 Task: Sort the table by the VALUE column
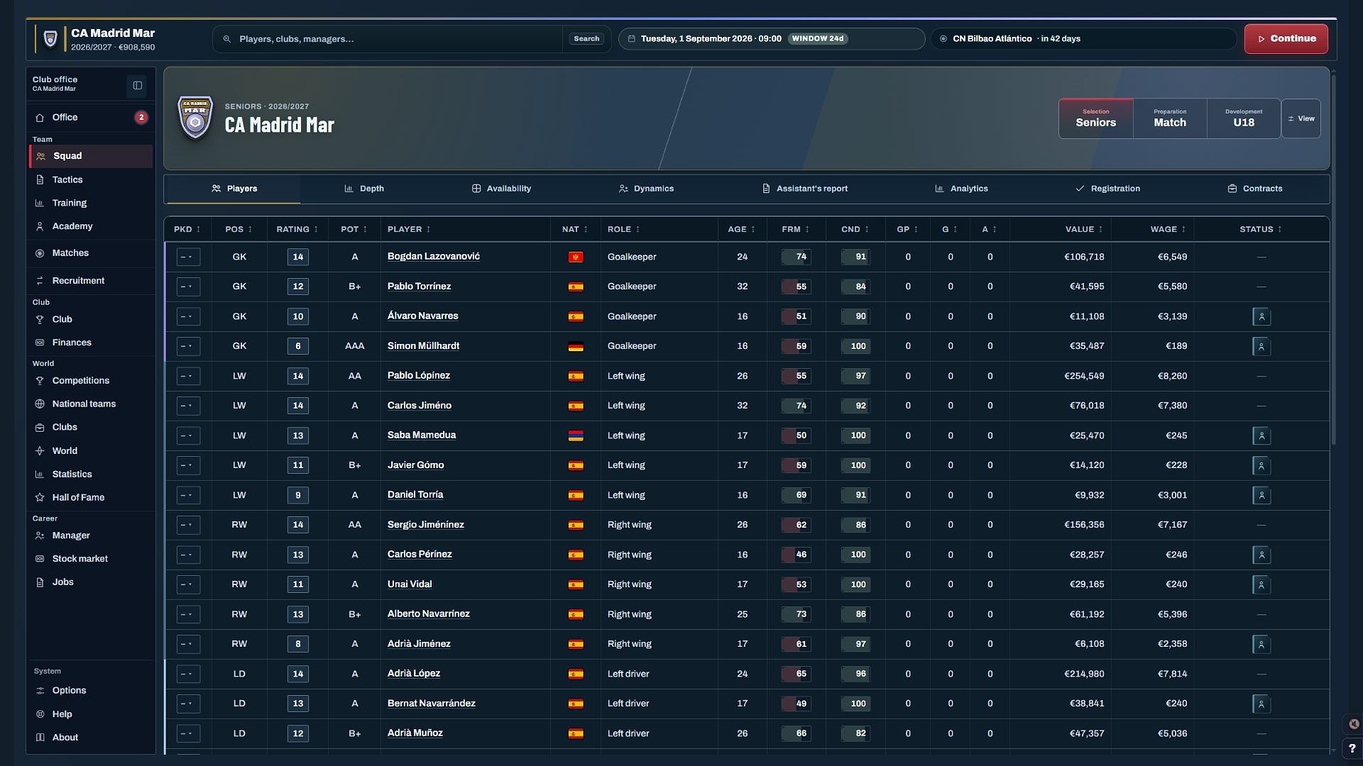(1084, 229)
